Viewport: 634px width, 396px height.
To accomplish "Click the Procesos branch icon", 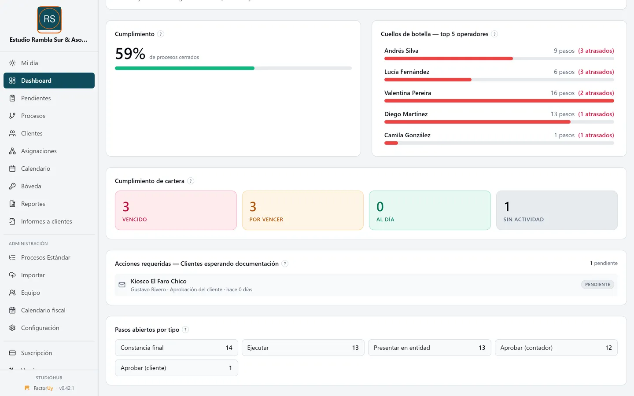I will [12, 116].
